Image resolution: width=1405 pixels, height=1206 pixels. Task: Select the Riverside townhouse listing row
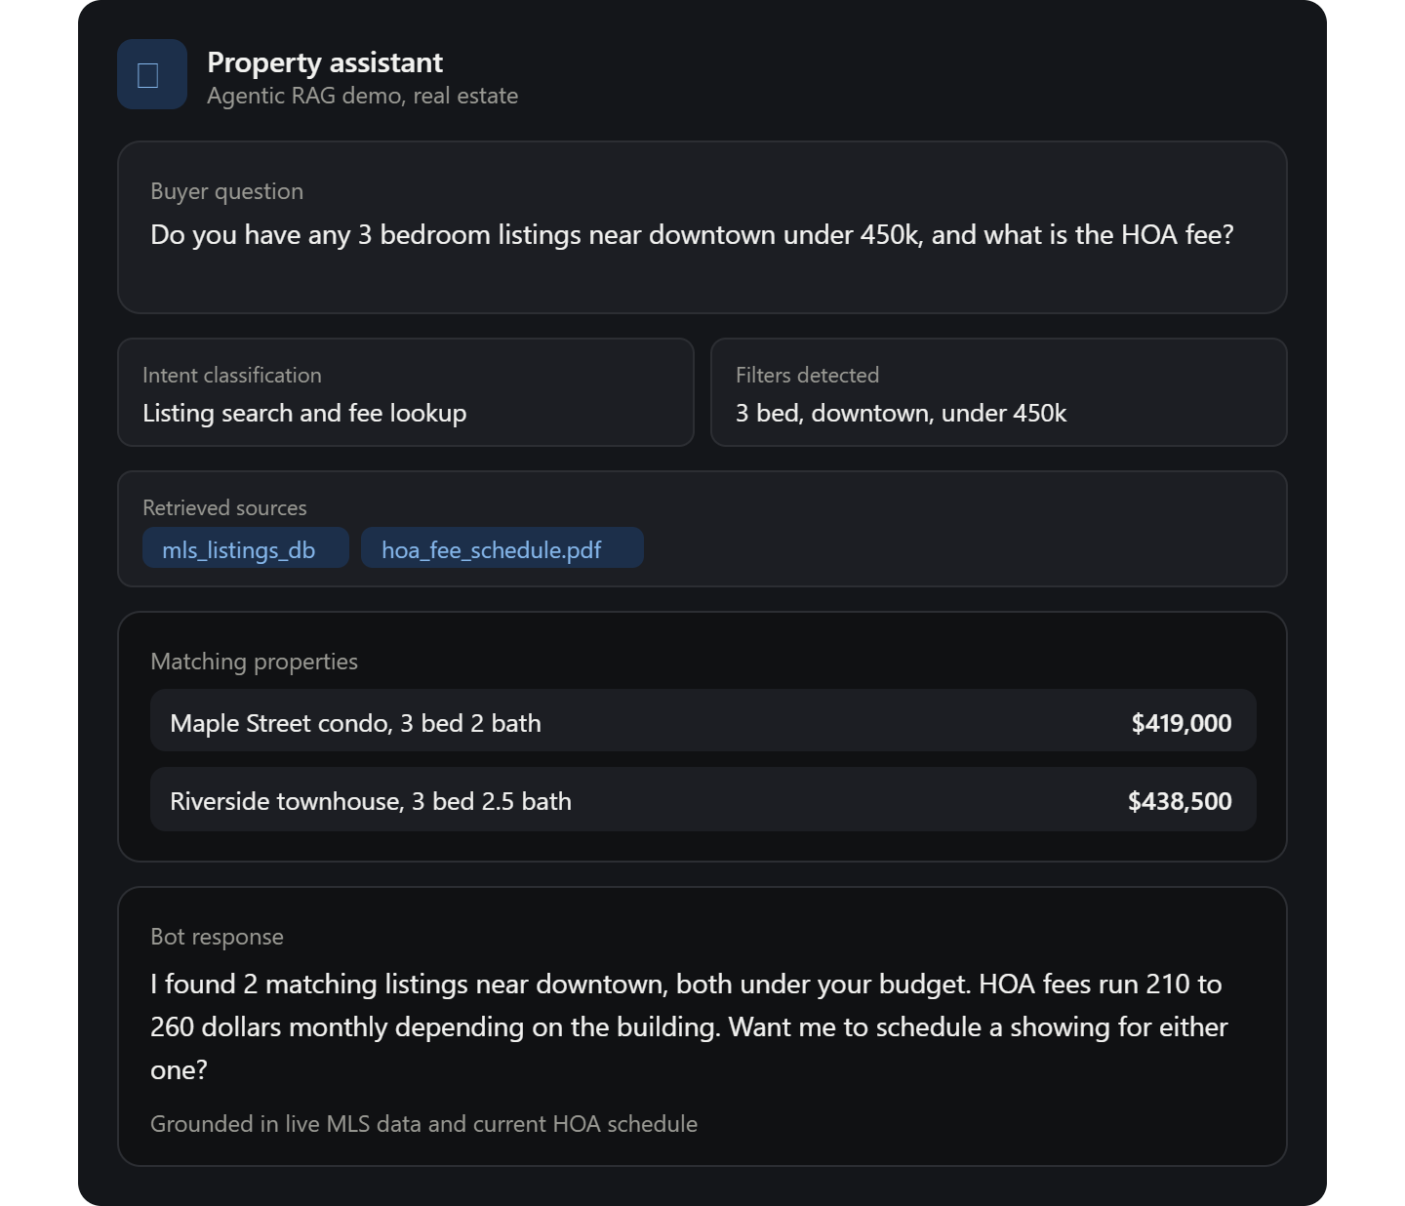[702, 799]
